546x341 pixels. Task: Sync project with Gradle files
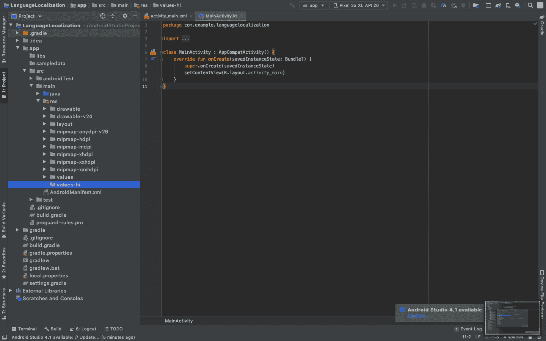click(x=498, y=5)
